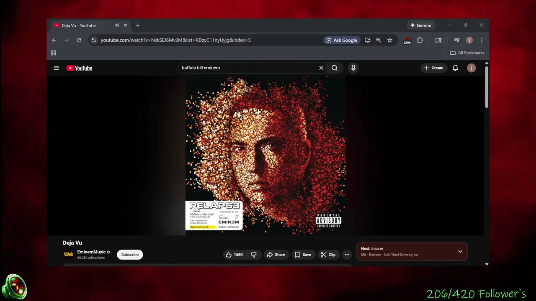Save video to a playlist
The image size is (536, 301).
(x=303, y=255)
